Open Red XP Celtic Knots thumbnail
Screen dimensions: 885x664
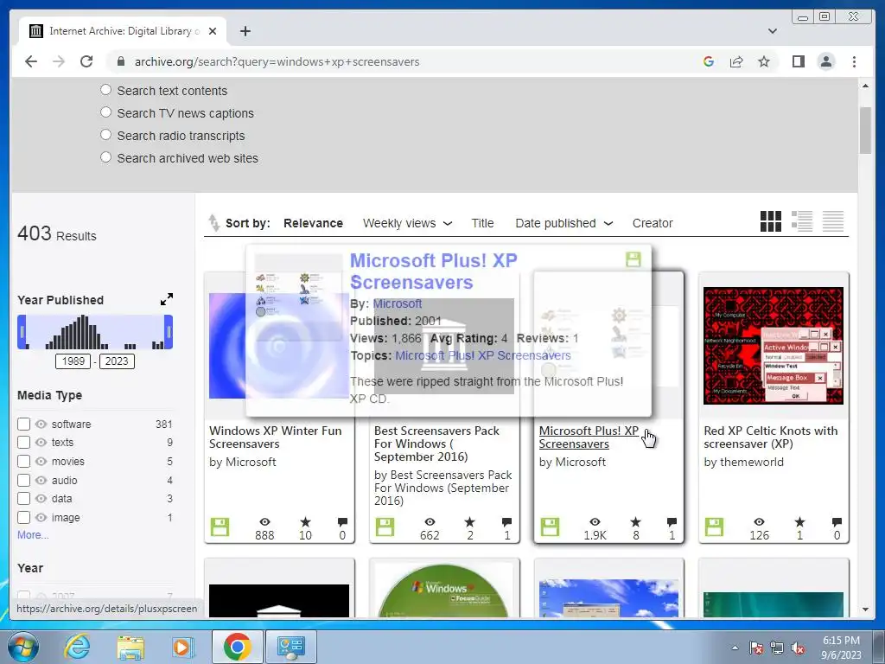point(774,346)
